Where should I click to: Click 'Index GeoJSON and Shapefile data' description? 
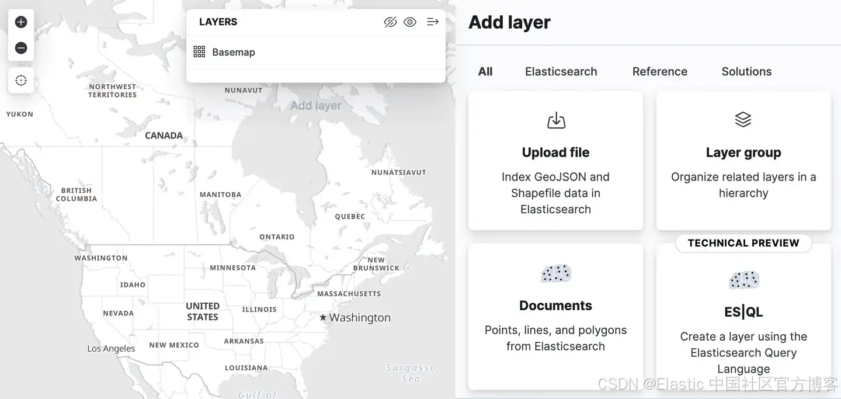click(556, 193)
